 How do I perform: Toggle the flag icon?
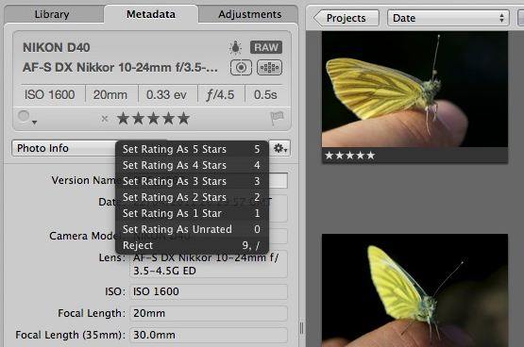pos(277,118)
